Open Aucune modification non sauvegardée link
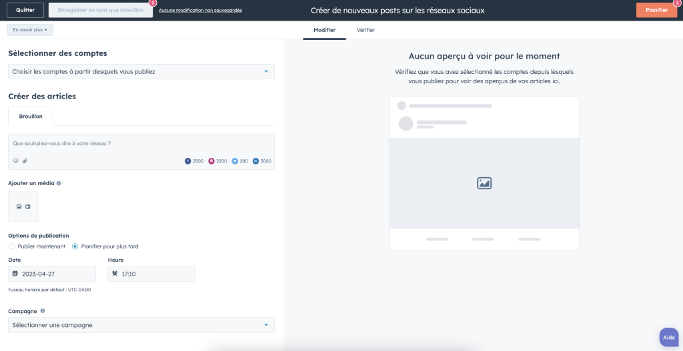The width and height of the screenshot is (683, 351). (x=200, y=11)
